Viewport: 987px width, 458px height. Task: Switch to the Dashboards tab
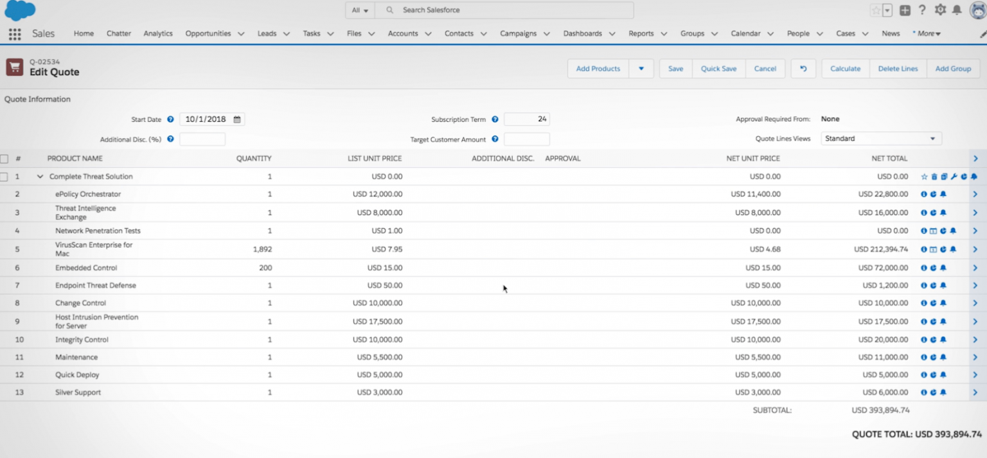click(582, 33)
